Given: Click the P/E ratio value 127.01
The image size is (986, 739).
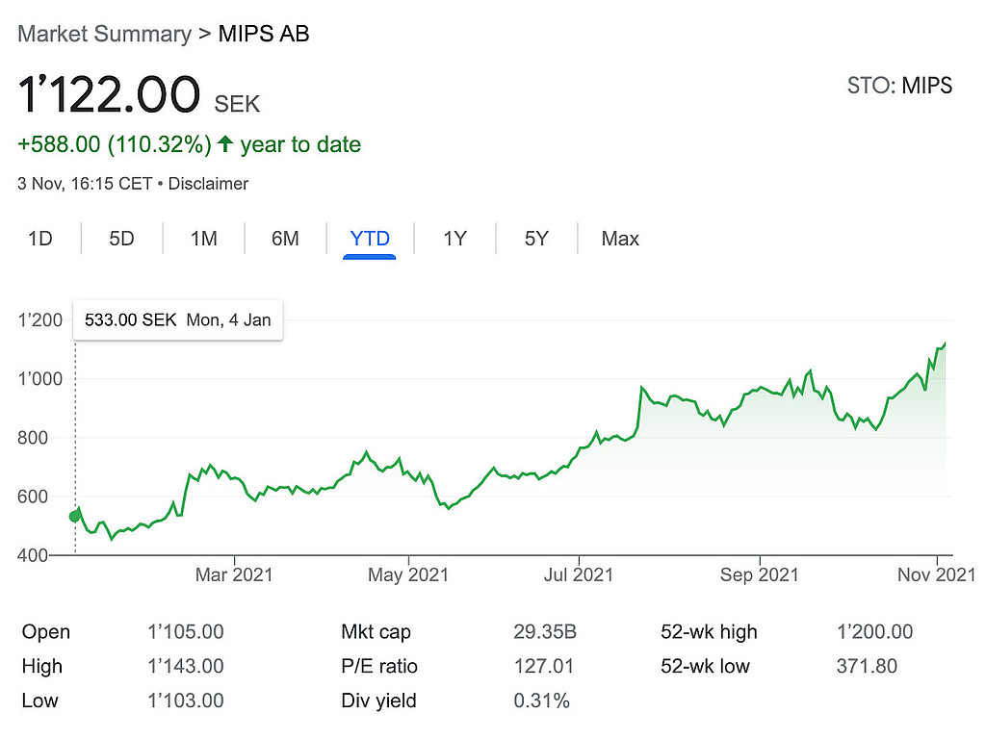Looking at the screenshot, I should (x=543, y=666).
